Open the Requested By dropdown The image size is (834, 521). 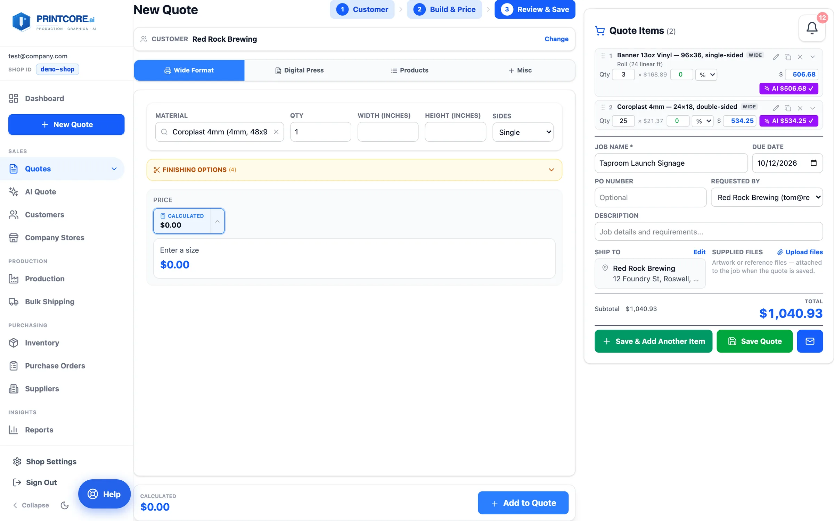[767, 197]
